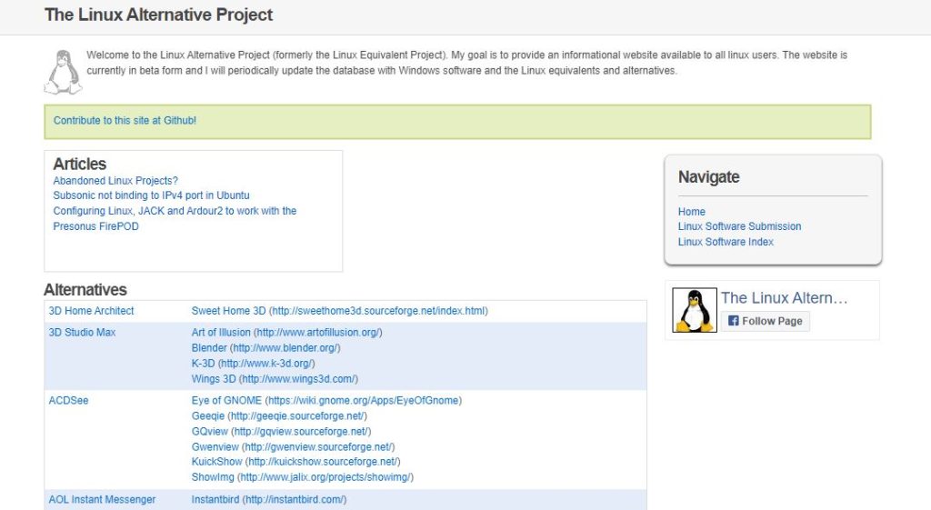This screenshot has width=931, height=510.
Task: Open the K-3D alternative link
Action: pyautogui.click(x=253, y=364)
